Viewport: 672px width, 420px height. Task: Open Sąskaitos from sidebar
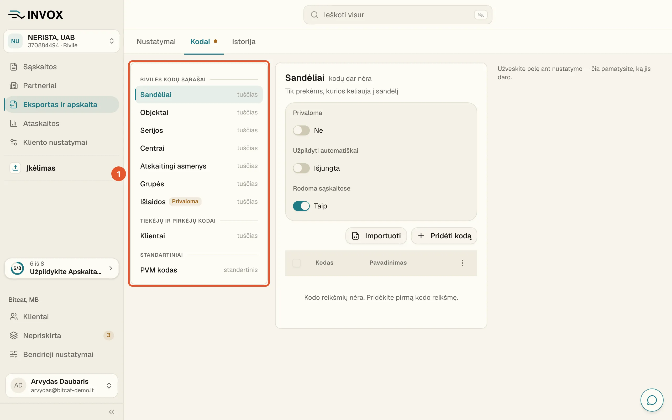(x=62, y=67)
